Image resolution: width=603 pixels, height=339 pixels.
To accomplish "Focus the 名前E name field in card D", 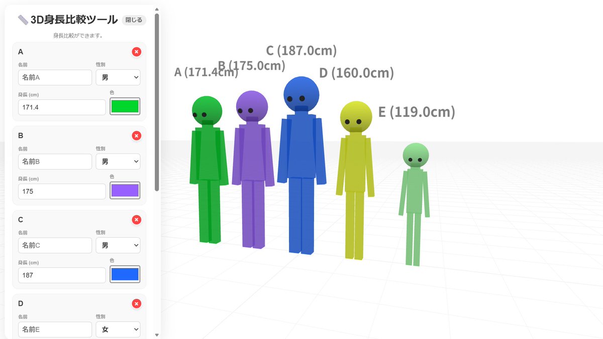I will (55, 329).
